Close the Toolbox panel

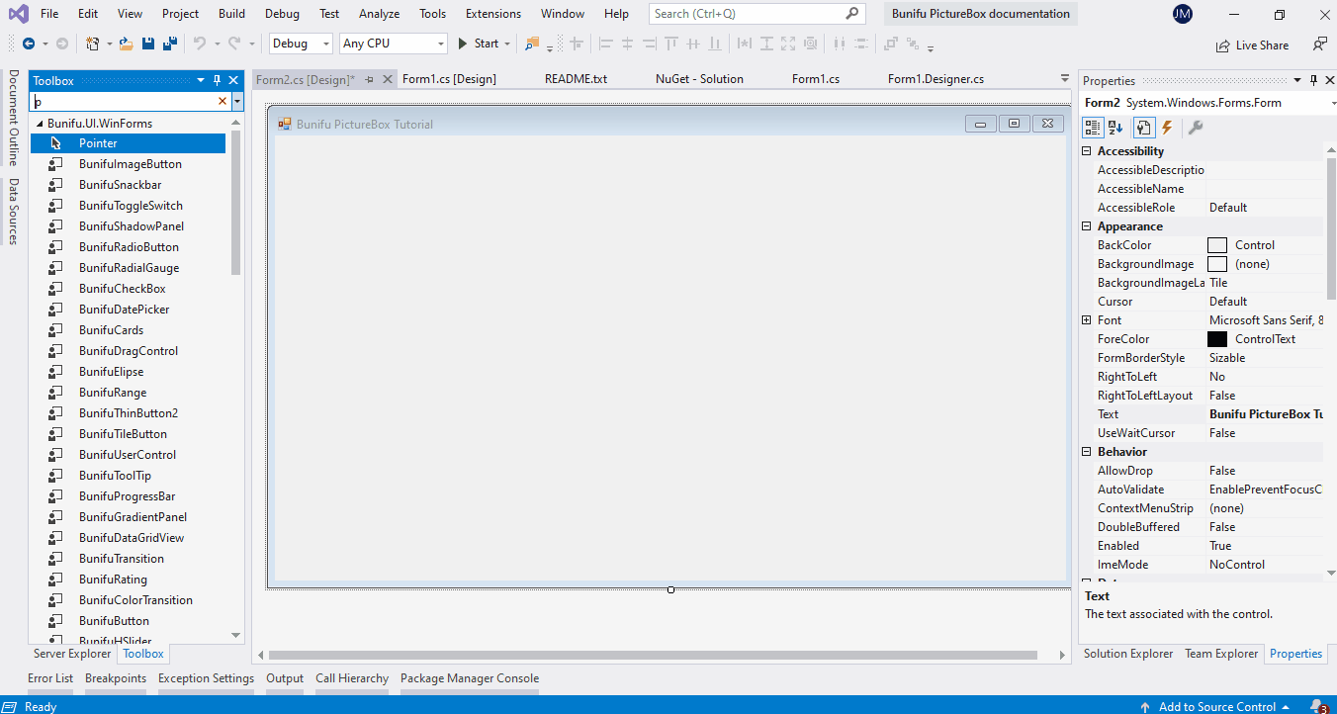point(233,80)
